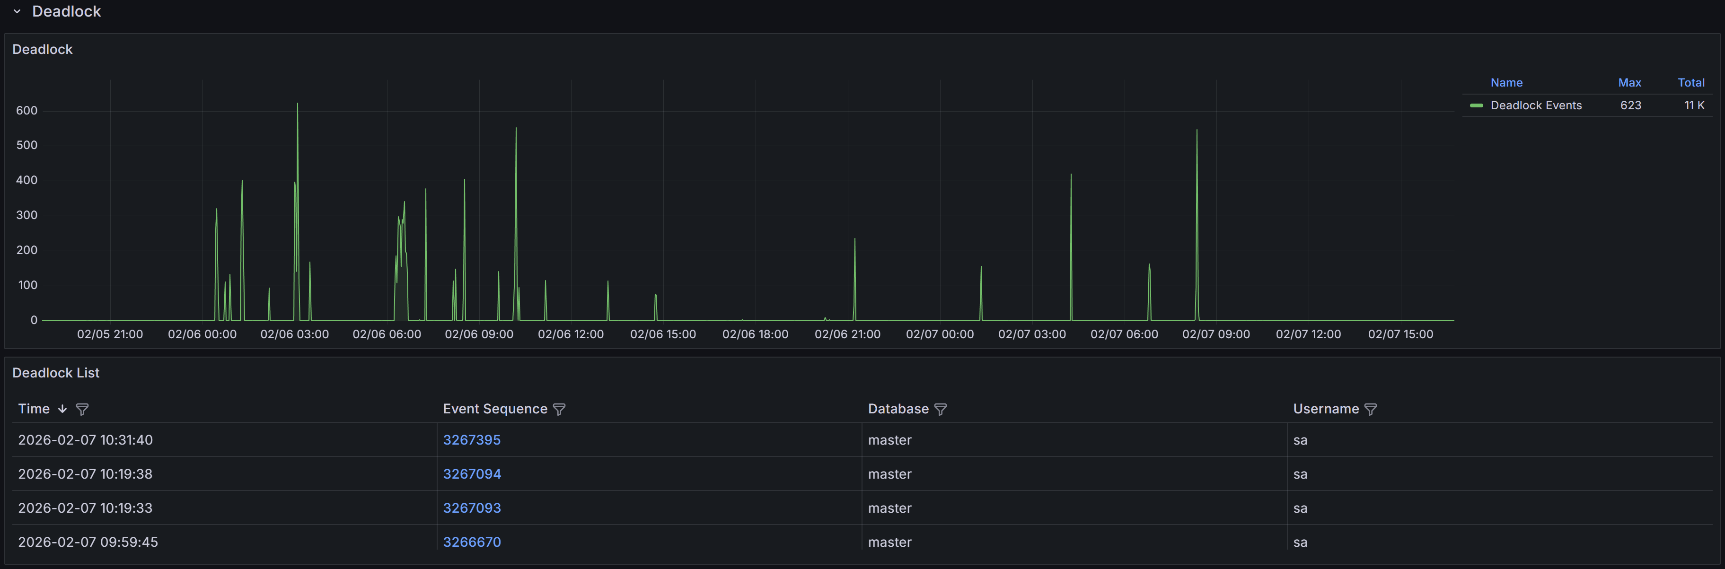
Task: Select the master database cell in first row
Action: pos(890,440)
